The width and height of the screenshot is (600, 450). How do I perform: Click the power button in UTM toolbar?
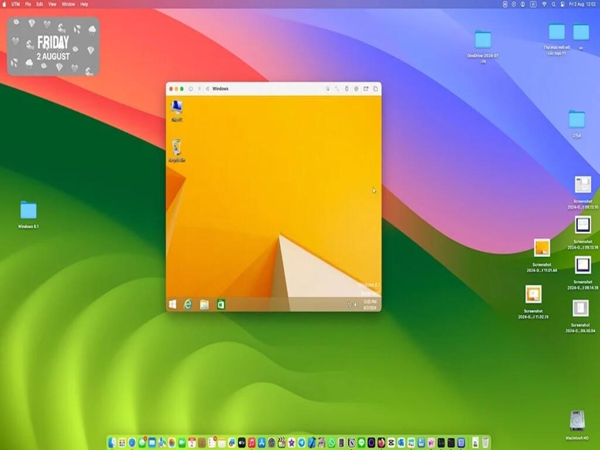[x=191, y=89]
